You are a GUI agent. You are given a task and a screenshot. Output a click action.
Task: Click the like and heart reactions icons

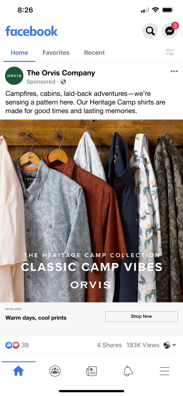(12, 345)
